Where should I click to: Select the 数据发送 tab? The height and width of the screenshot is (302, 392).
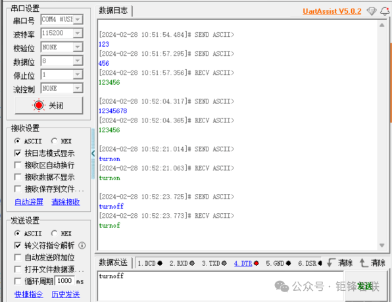click(113, 263)
